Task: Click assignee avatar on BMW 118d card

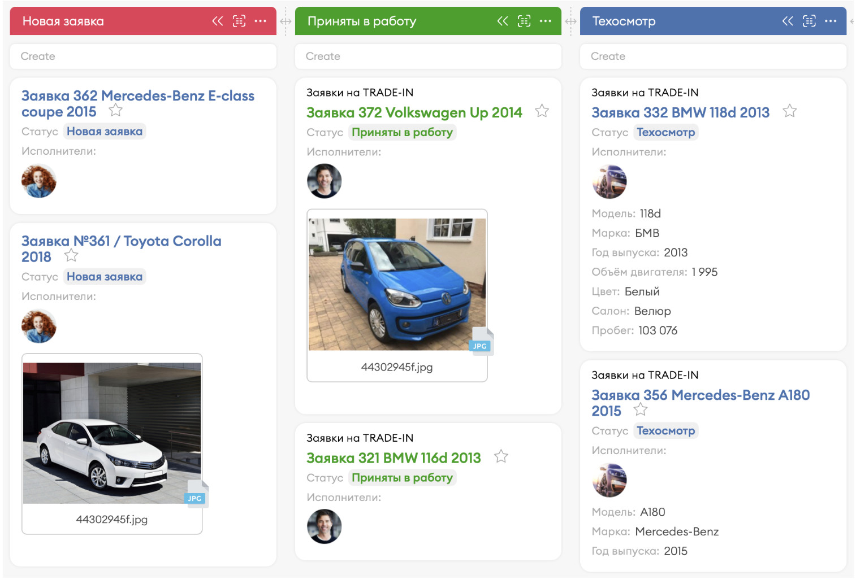Action: [609, 181]
